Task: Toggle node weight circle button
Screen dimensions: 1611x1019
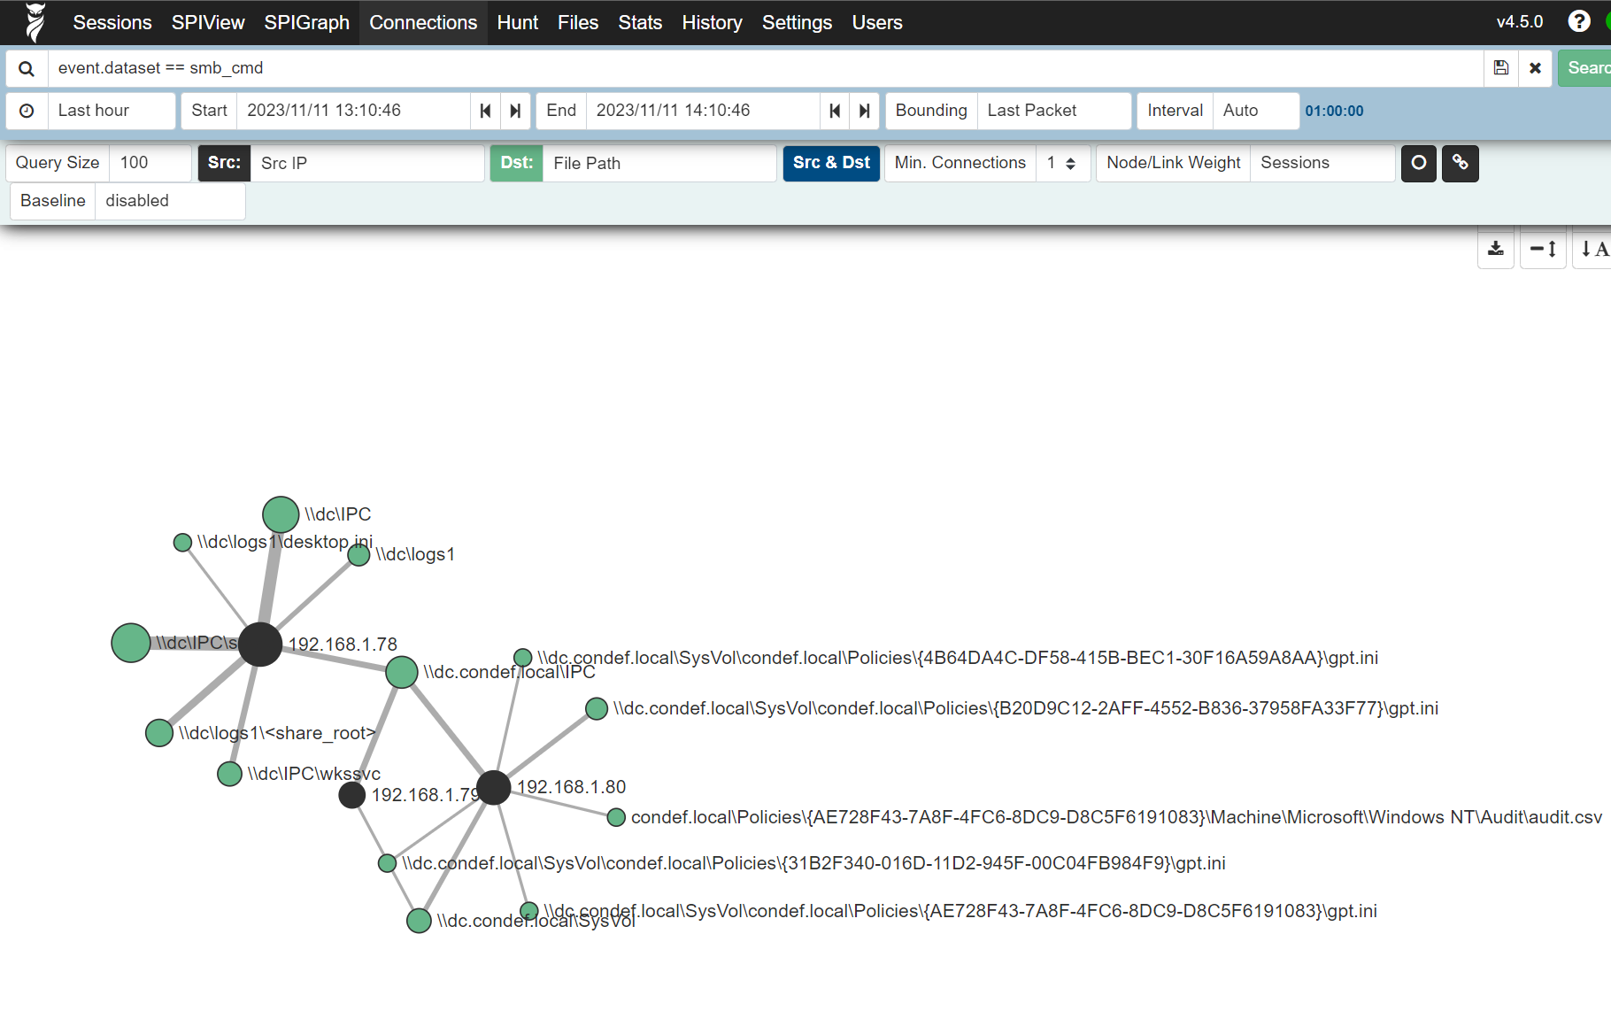Action: [1418, 163]
